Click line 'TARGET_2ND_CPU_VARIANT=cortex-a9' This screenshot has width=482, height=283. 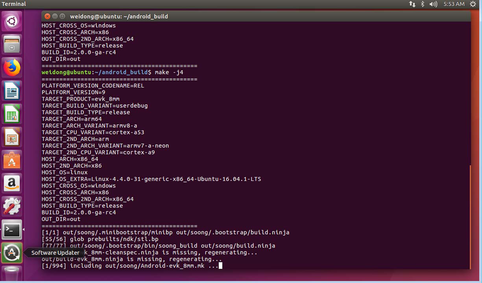click(98, 153)
